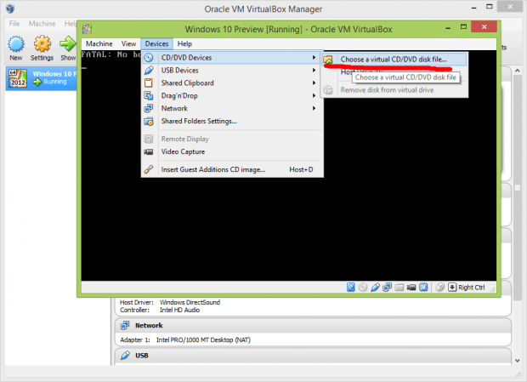Screen dimensions: 527x382
Task: Open the View menu in the VM window
Action: (128, 43)
